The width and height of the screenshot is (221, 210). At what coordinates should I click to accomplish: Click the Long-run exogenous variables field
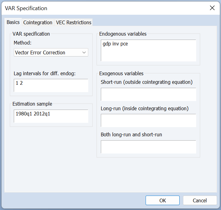pyautogui.click(x=148, y=121)
